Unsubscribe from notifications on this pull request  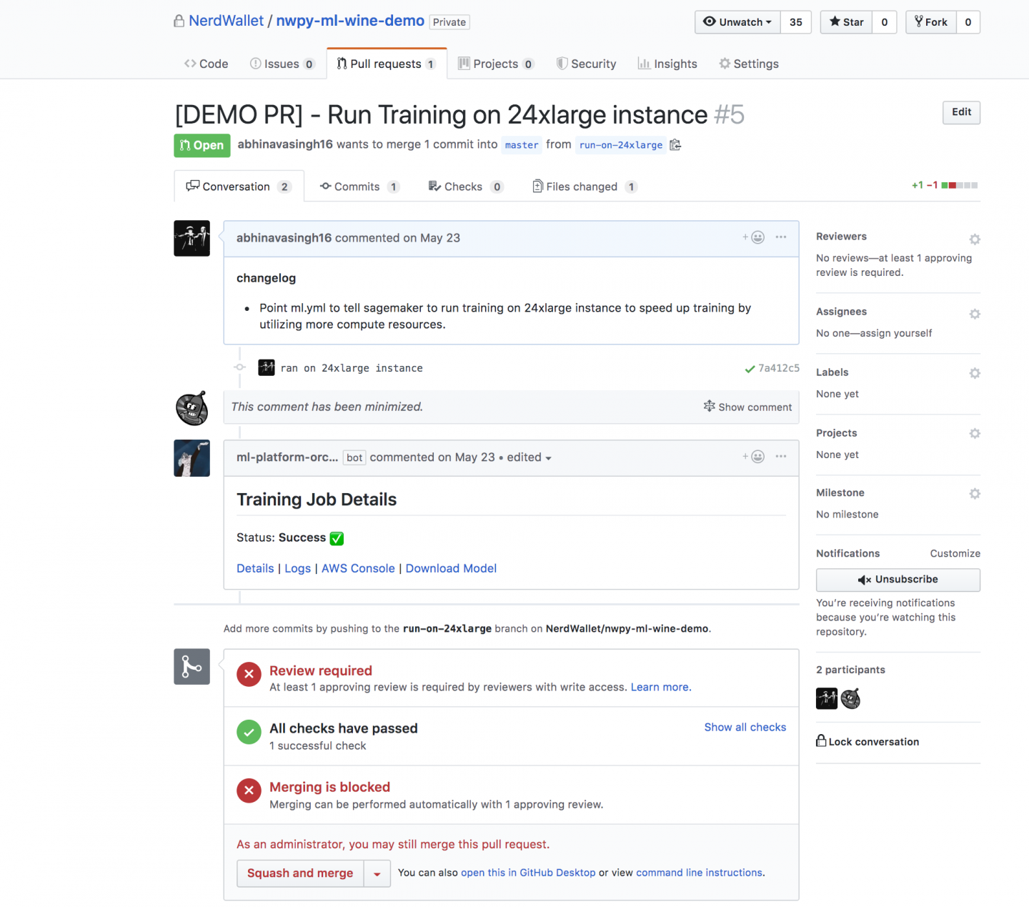tap(898, 580)
